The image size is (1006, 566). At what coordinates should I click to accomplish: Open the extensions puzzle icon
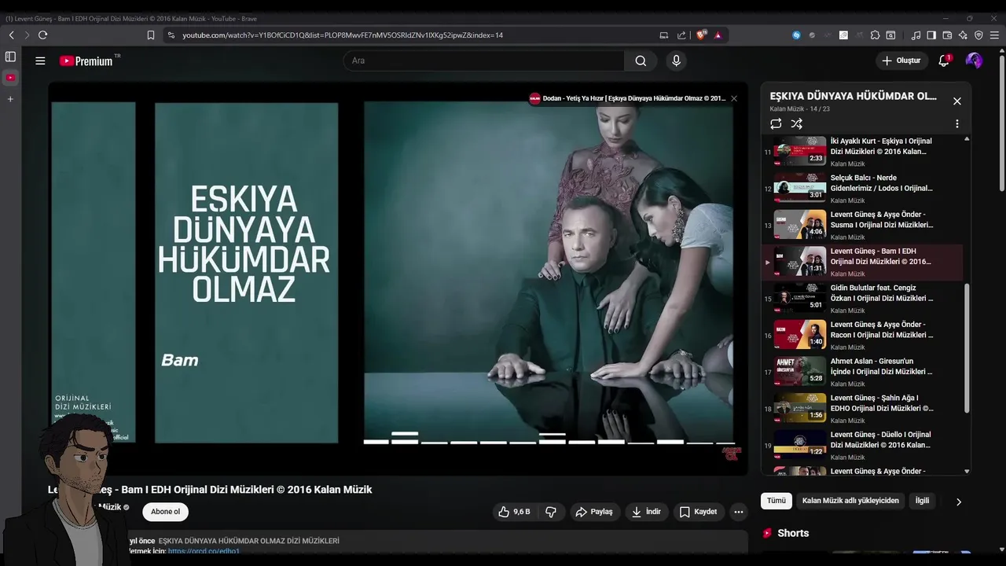[x=875, y=35]
